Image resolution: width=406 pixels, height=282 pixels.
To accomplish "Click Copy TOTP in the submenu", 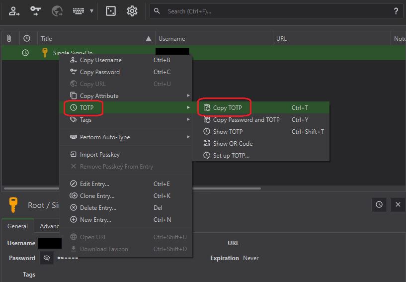I will [261, 108].
